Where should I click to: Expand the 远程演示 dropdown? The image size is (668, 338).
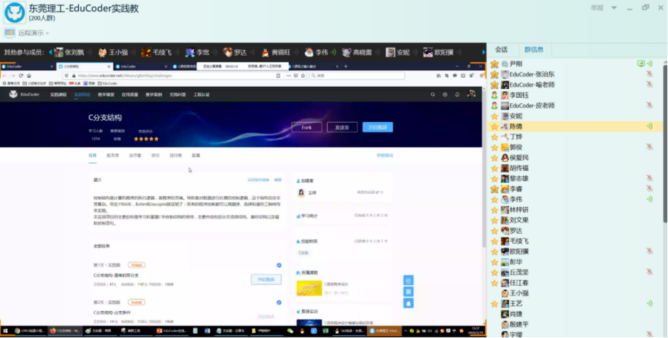coord(33,33)
